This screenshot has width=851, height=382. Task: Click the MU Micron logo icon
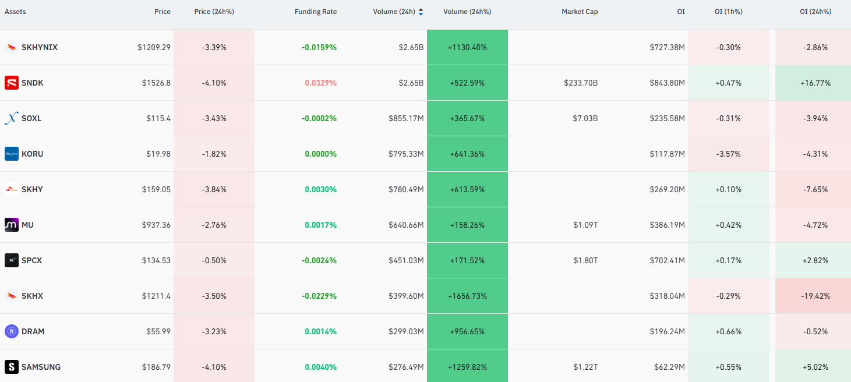pyautogui.click(x=12, y=225)
